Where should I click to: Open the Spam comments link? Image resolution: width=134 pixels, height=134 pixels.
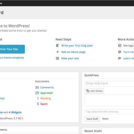[44, 104]
